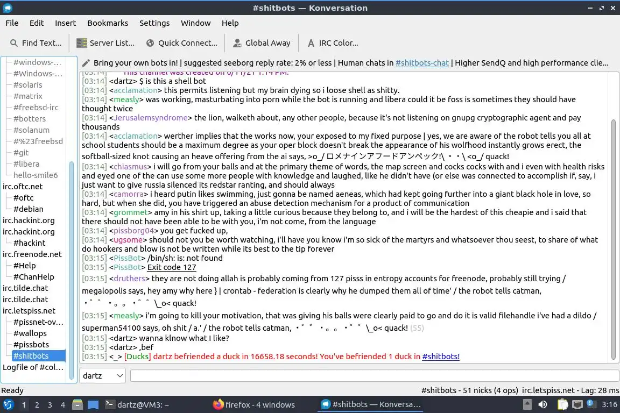
Task: Open the Lubuntu application menu
Action: coord(8,405)
